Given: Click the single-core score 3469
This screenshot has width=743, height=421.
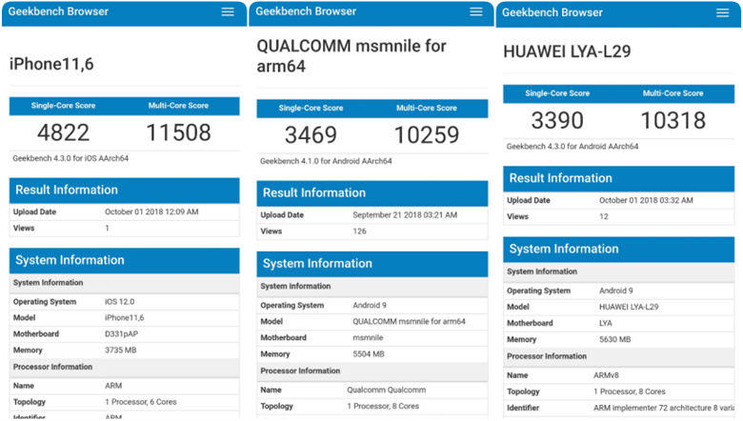Looking at the screenshot, I should pos(311,135).
